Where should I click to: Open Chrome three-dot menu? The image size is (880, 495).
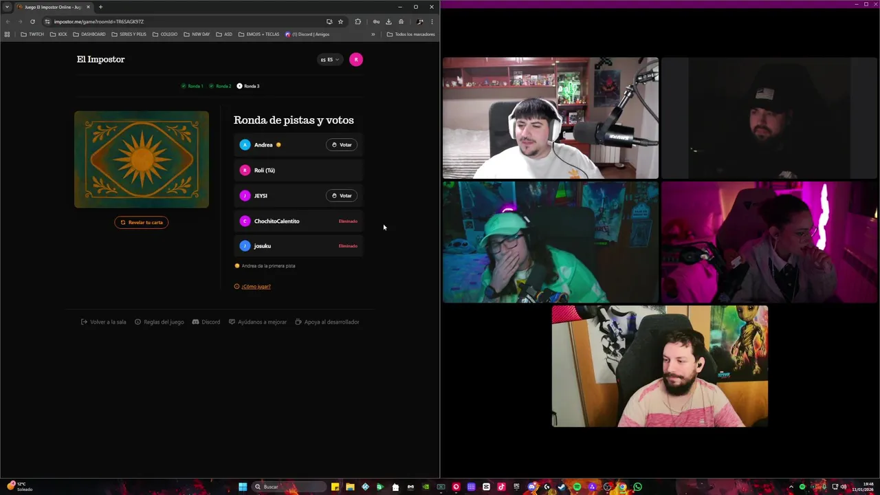[432, 21]
